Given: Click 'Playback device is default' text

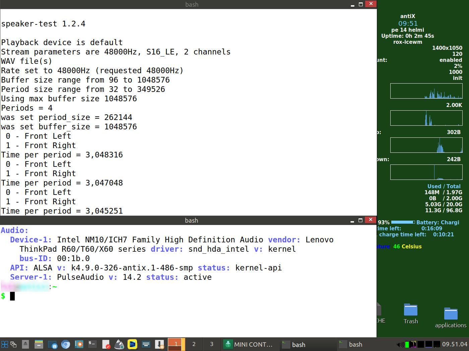Looking at the screenshot, I should (62, 42).
